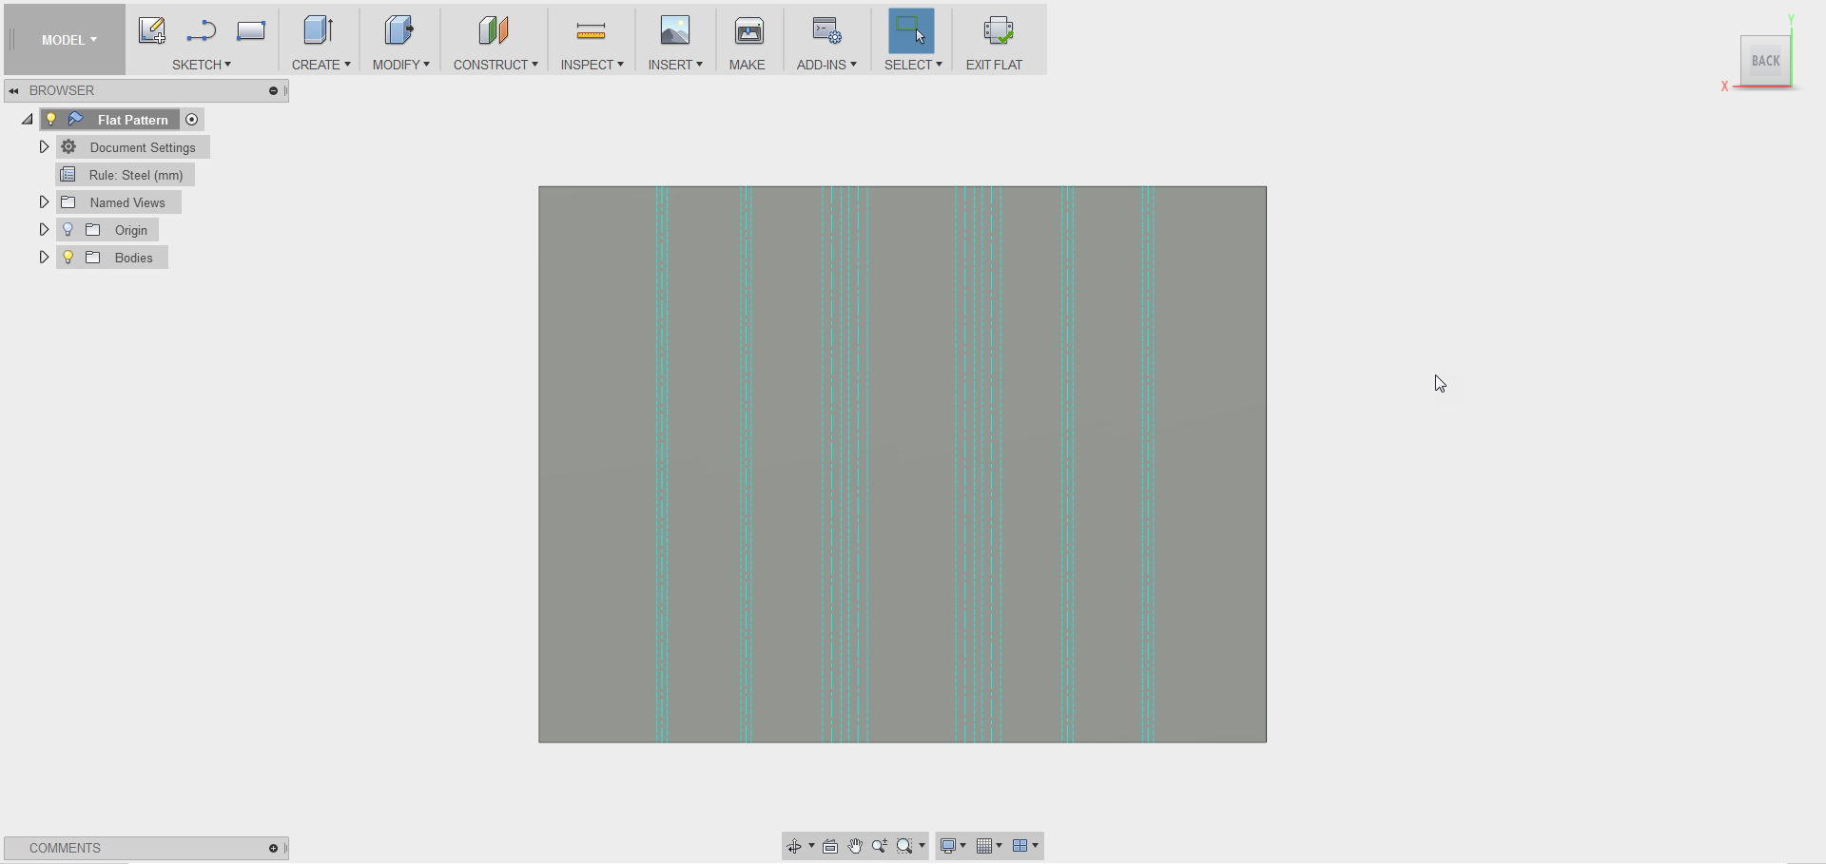Open the MODIFY menu
The width and height of the screenshot is (1826, 864).
(x=400, y=65)
